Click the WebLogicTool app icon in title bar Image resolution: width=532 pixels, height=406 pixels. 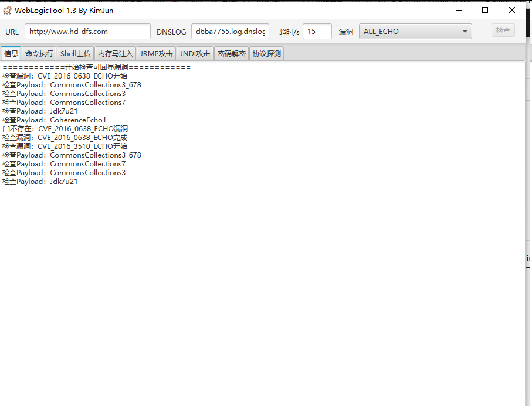(8, 10)
